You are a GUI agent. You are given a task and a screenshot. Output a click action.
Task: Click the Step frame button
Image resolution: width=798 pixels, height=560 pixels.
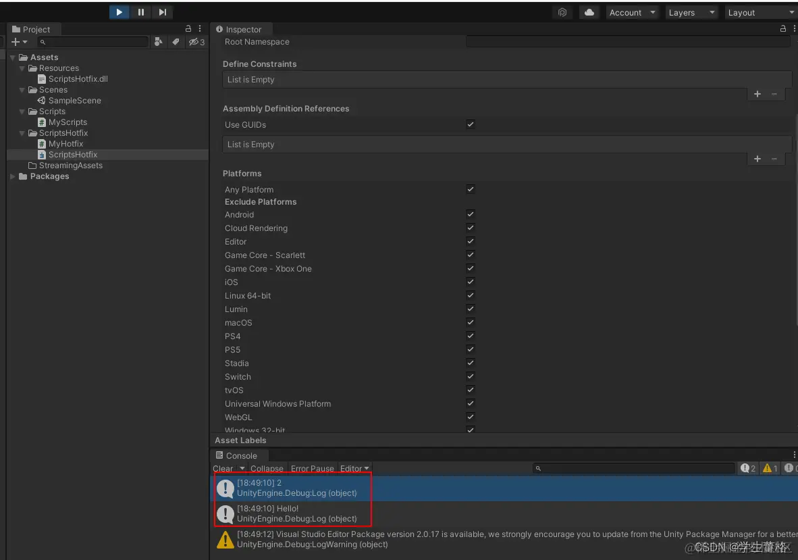[x=162, y=12]
